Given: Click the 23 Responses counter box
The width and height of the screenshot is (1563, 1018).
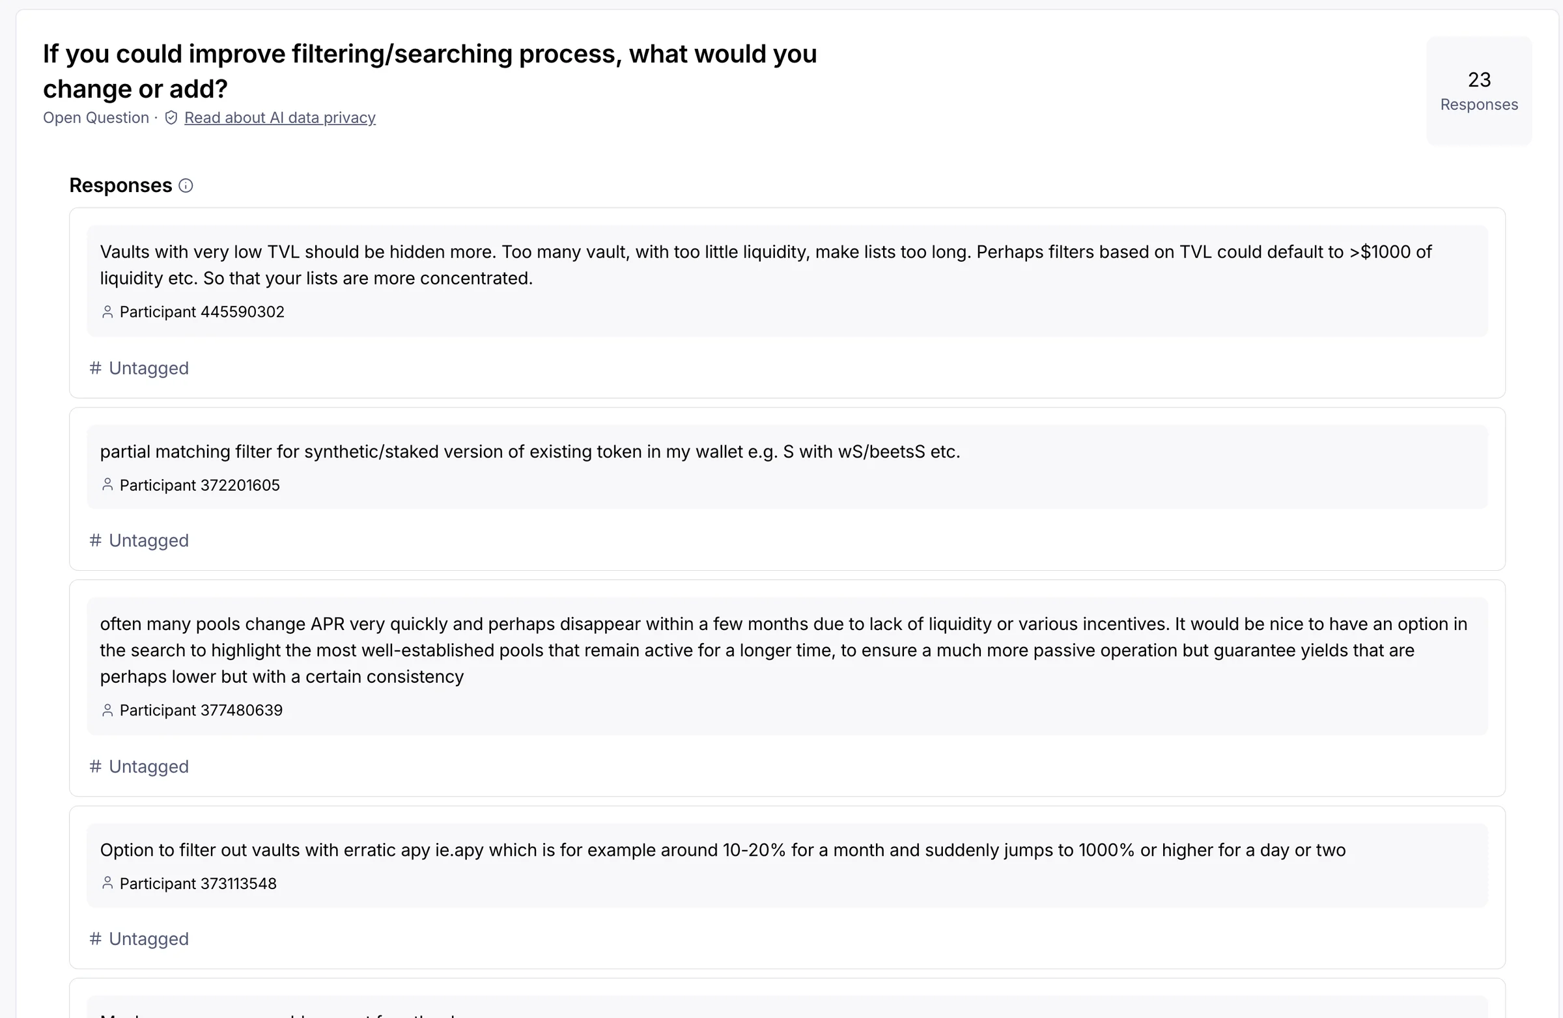Looking at the screenshot, I should pos(1479,90).
